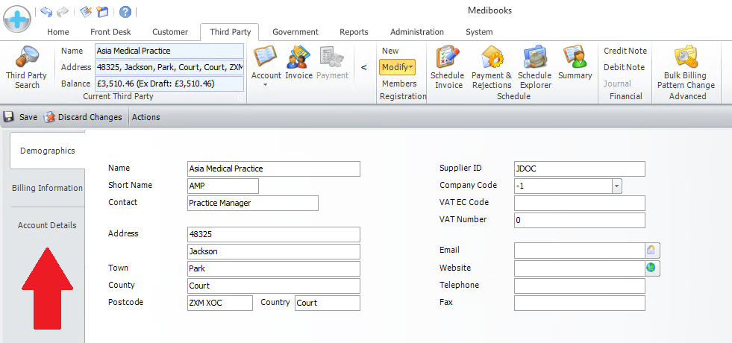Viewport: 732px width, 343px height.
Task: Click Discard Changes button
Action: 82,117
